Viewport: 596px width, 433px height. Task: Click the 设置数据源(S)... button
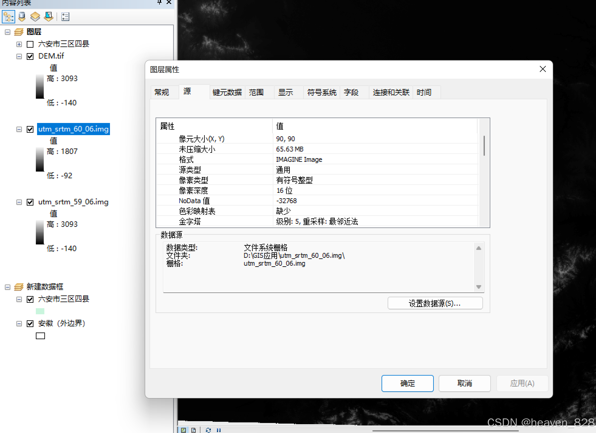pyautogui.click(x=435, y=303)
